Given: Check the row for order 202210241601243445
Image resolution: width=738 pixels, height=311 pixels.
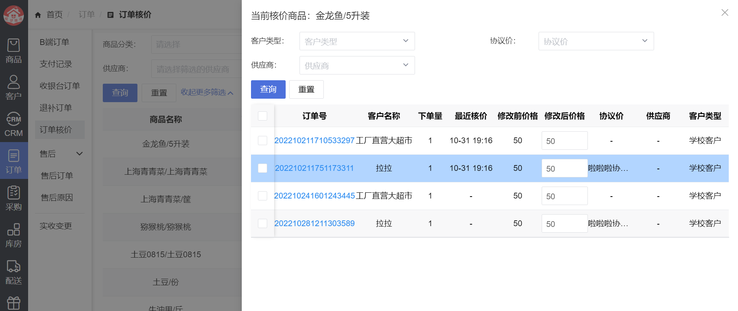Looking at the screenshot, I should tap(263, 196).
